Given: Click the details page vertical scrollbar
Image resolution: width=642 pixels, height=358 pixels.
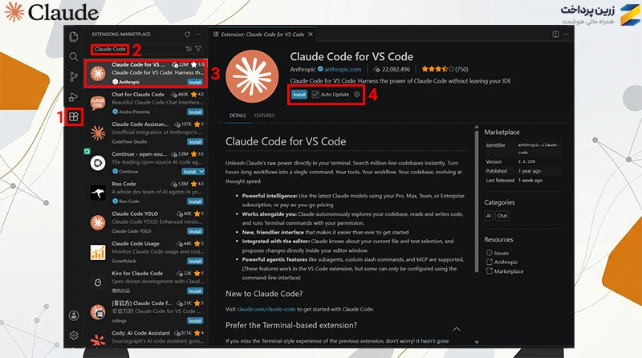Looking at the screenshot, I should [x=477, y=201].
